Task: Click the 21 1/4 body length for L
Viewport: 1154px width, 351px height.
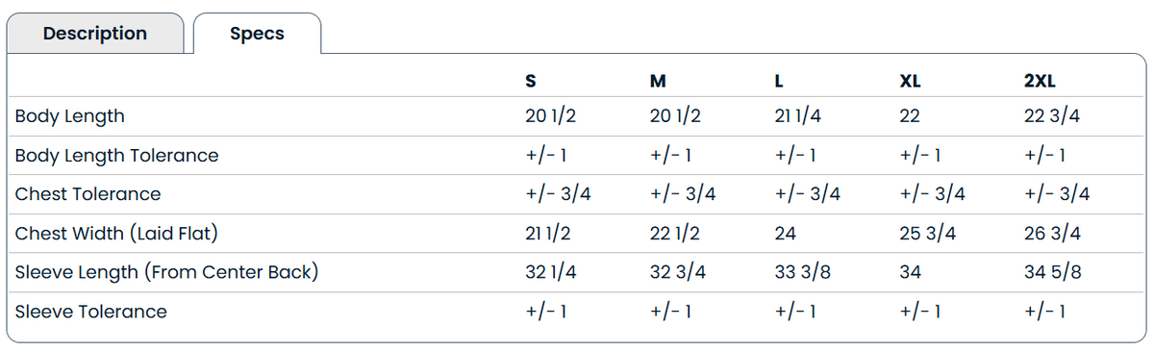Action: [797, 116]
